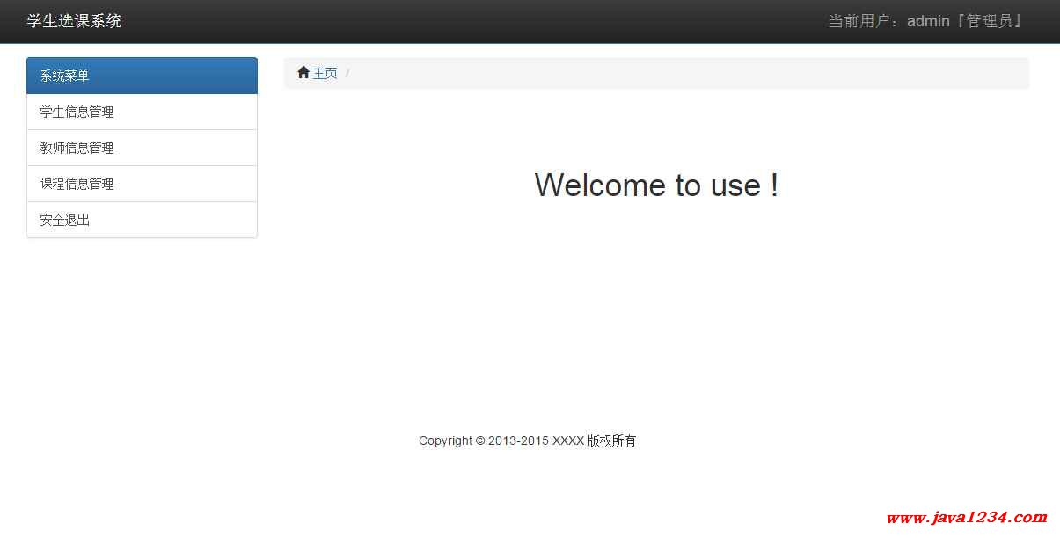The image size is (1060, 538).
Task: Click the current user admin『管理员』text
Action: (x=927, y=21)
